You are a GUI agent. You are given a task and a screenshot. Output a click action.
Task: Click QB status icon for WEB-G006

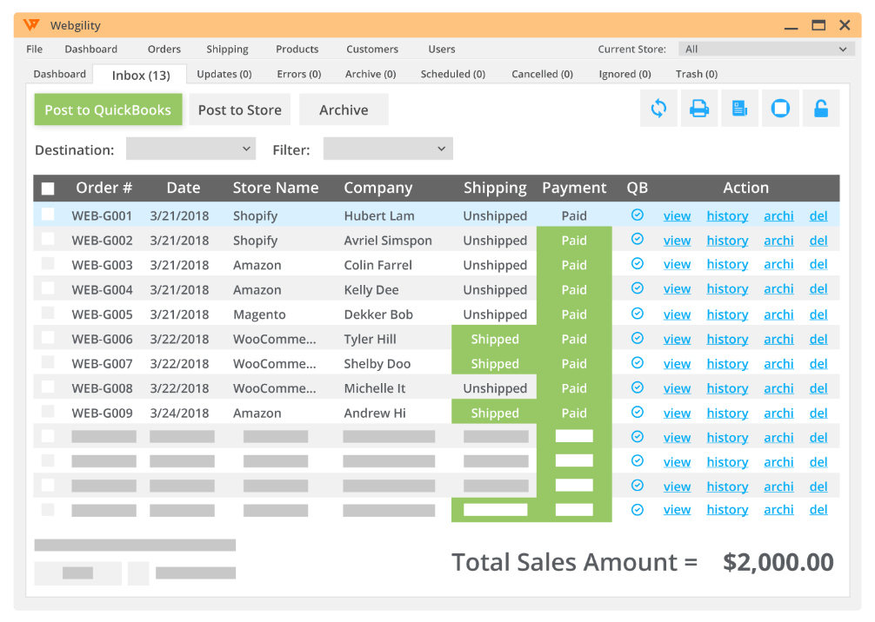tap(638, 338)
